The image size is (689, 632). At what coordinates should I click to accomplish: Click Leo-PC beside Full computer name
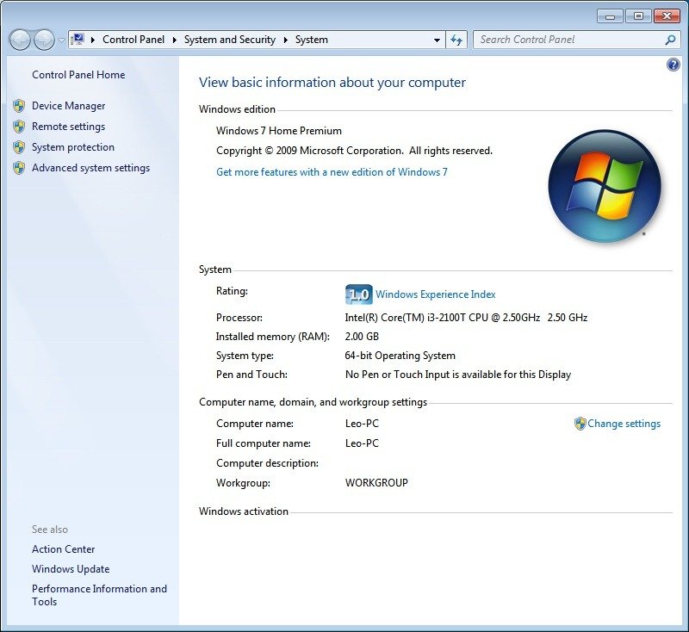(x=362, y=443)
